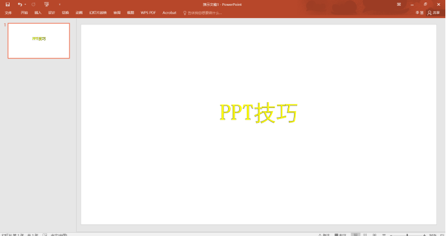Switch to the 切换 (Transitions) tab

65,13
